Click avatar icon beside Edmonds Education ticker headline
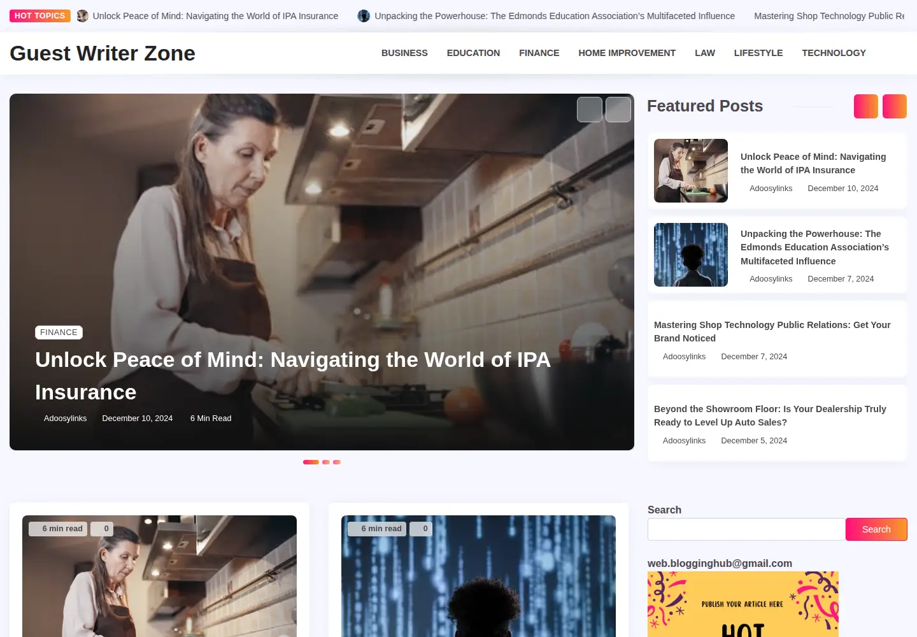The width and height of the screenshot is (917, 637). click(364, 16)
